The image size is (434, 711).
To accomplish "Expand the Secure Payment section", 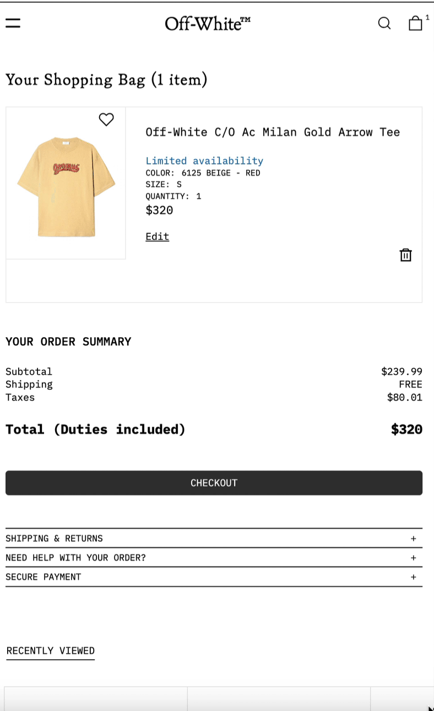I will click(214, 577).
